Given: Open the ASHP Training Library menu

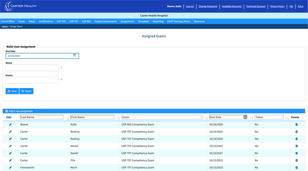Looking at the screenshot, I should tap(178, 22).
